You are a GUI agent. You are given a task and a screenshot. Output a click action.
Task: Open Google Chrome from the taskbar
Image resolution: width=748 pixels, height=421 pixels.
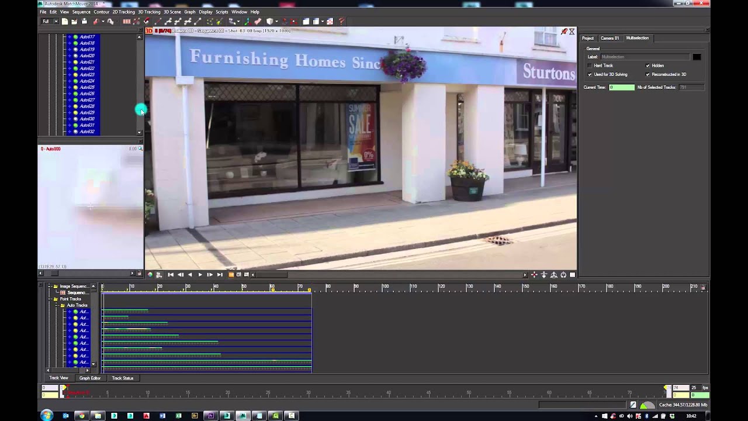click(x=81, y=416)
